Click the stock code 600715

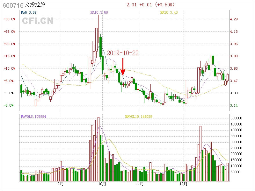coord(13,5)
